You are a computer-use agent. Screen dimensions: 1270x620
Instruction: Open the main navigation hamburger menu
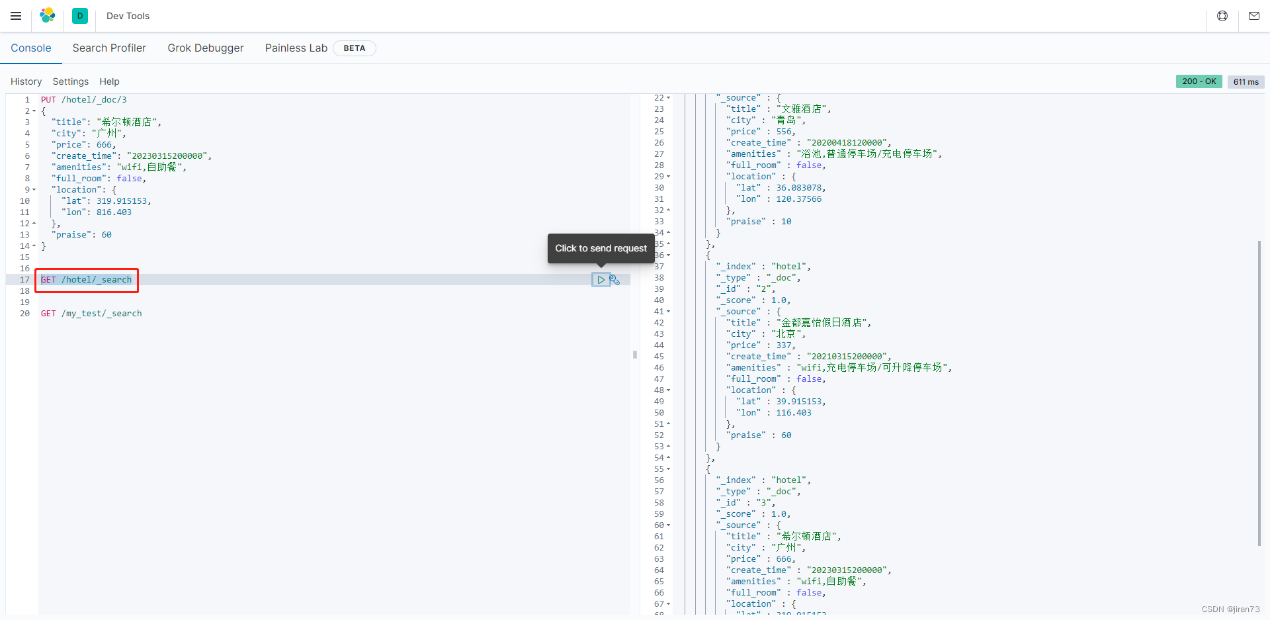[x=16, y=15]
